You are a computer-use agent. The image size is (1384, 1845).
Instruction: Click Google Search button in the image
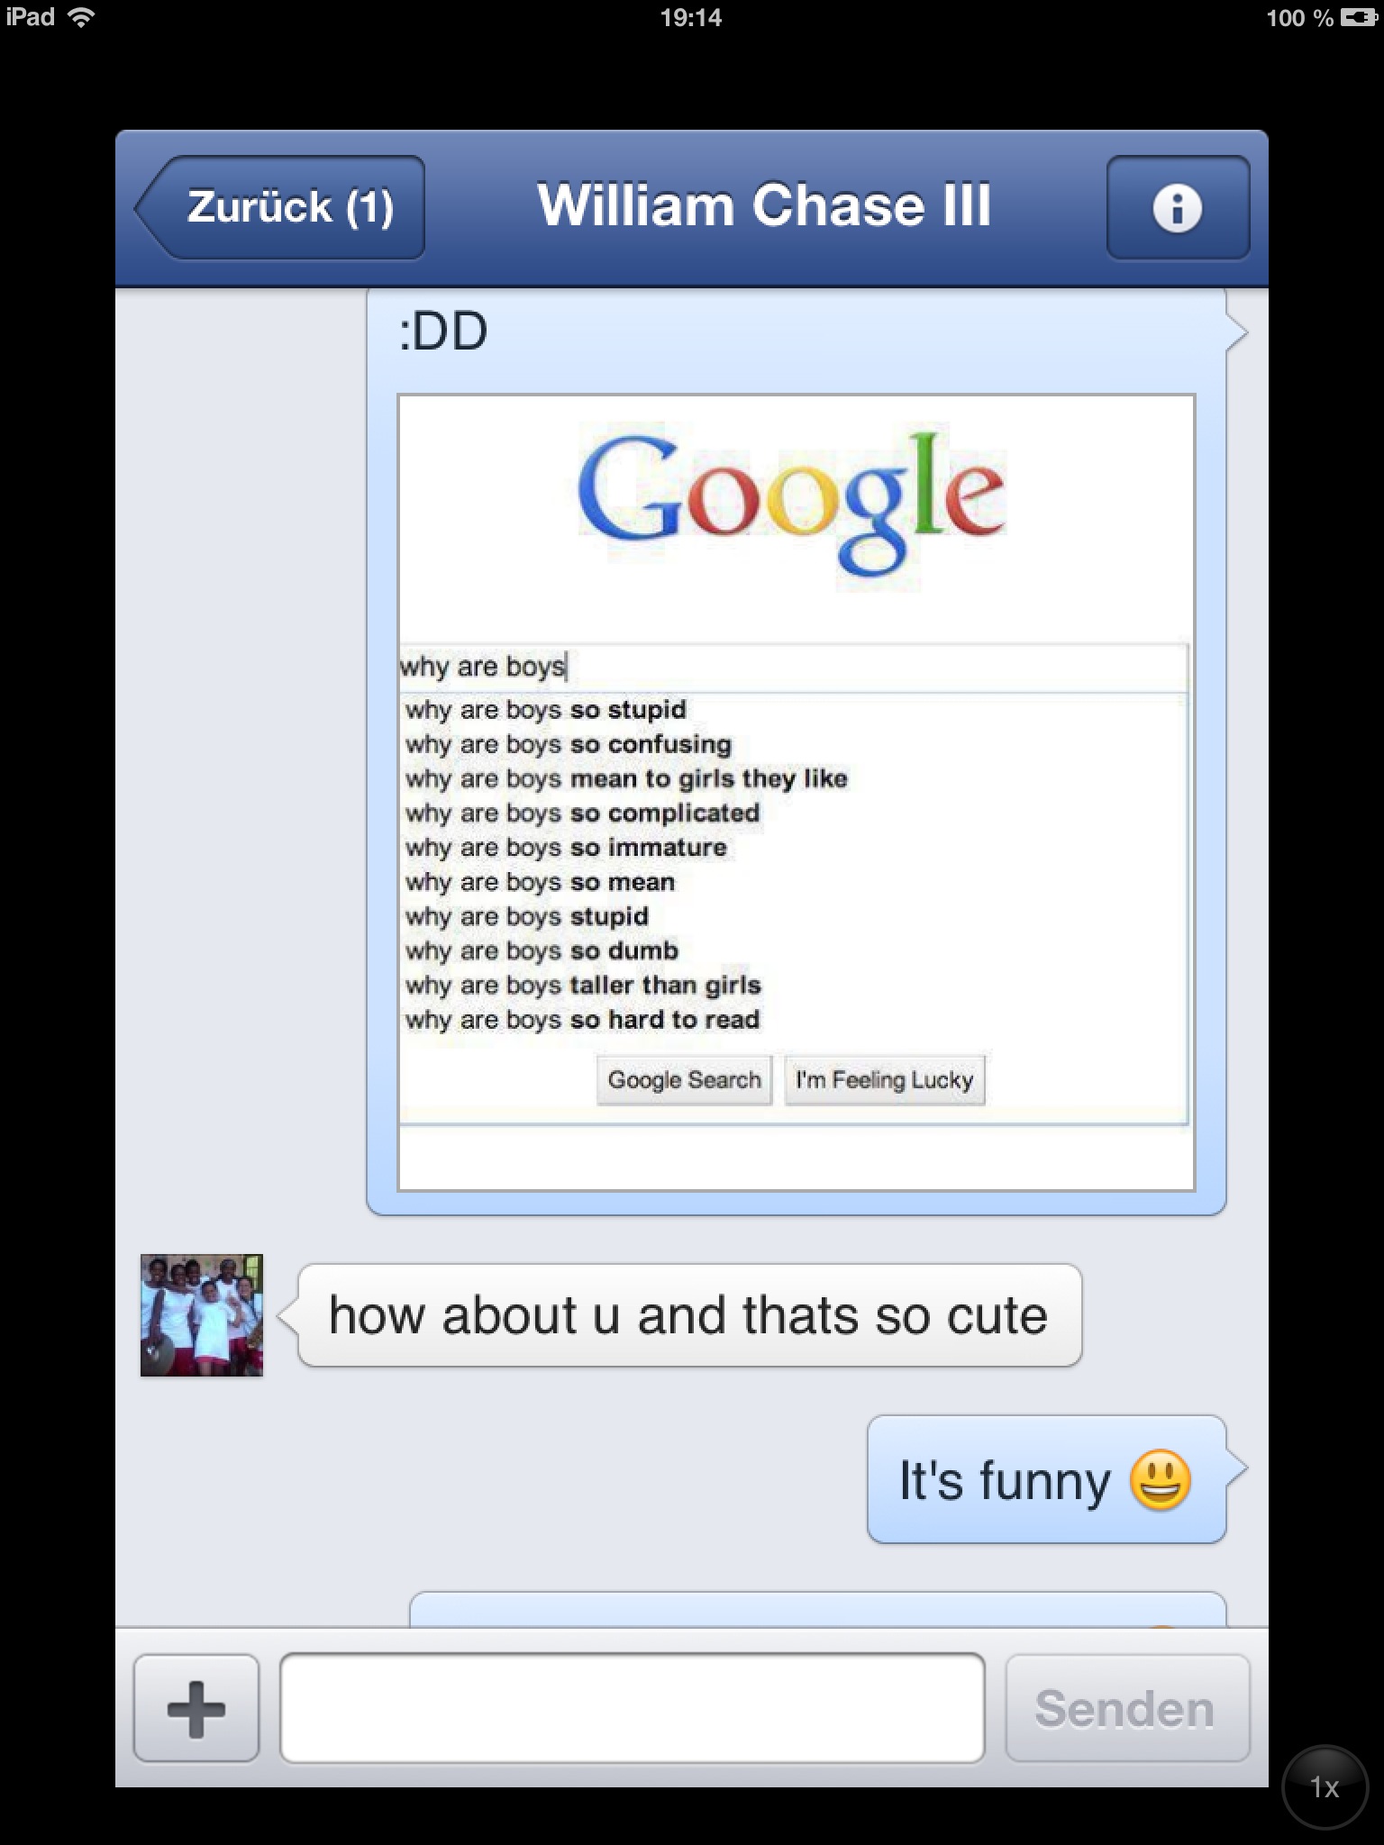[x=685, y=1079]
